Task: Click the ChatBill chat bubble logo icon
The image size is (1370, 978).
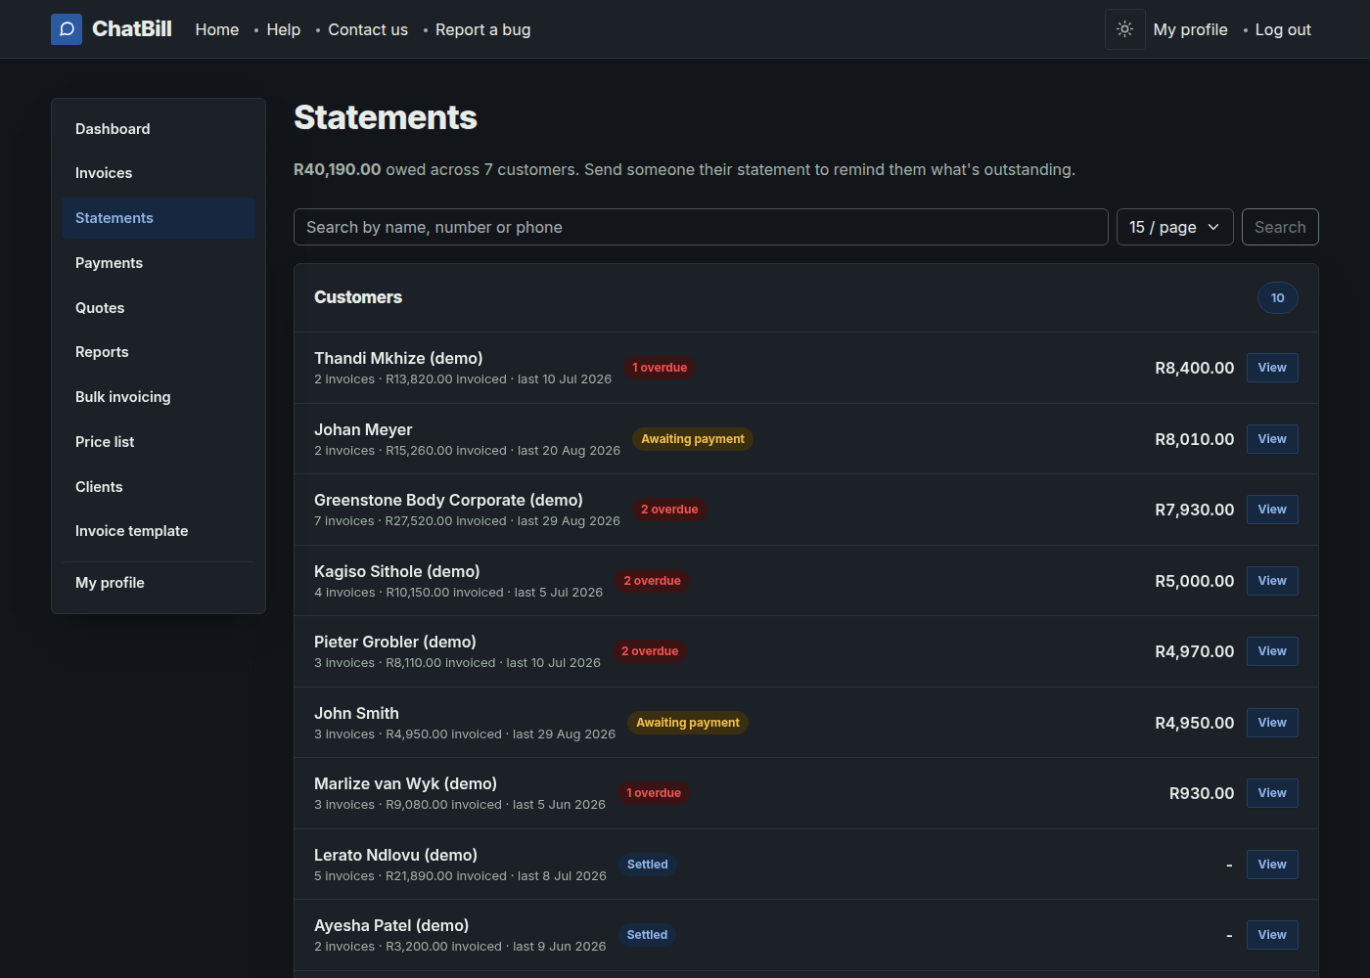Action: coord(67,29)
